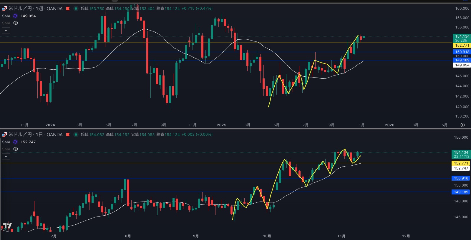Click the USD/JPY flag icon on weekly chart

click(x=5, y=9)
